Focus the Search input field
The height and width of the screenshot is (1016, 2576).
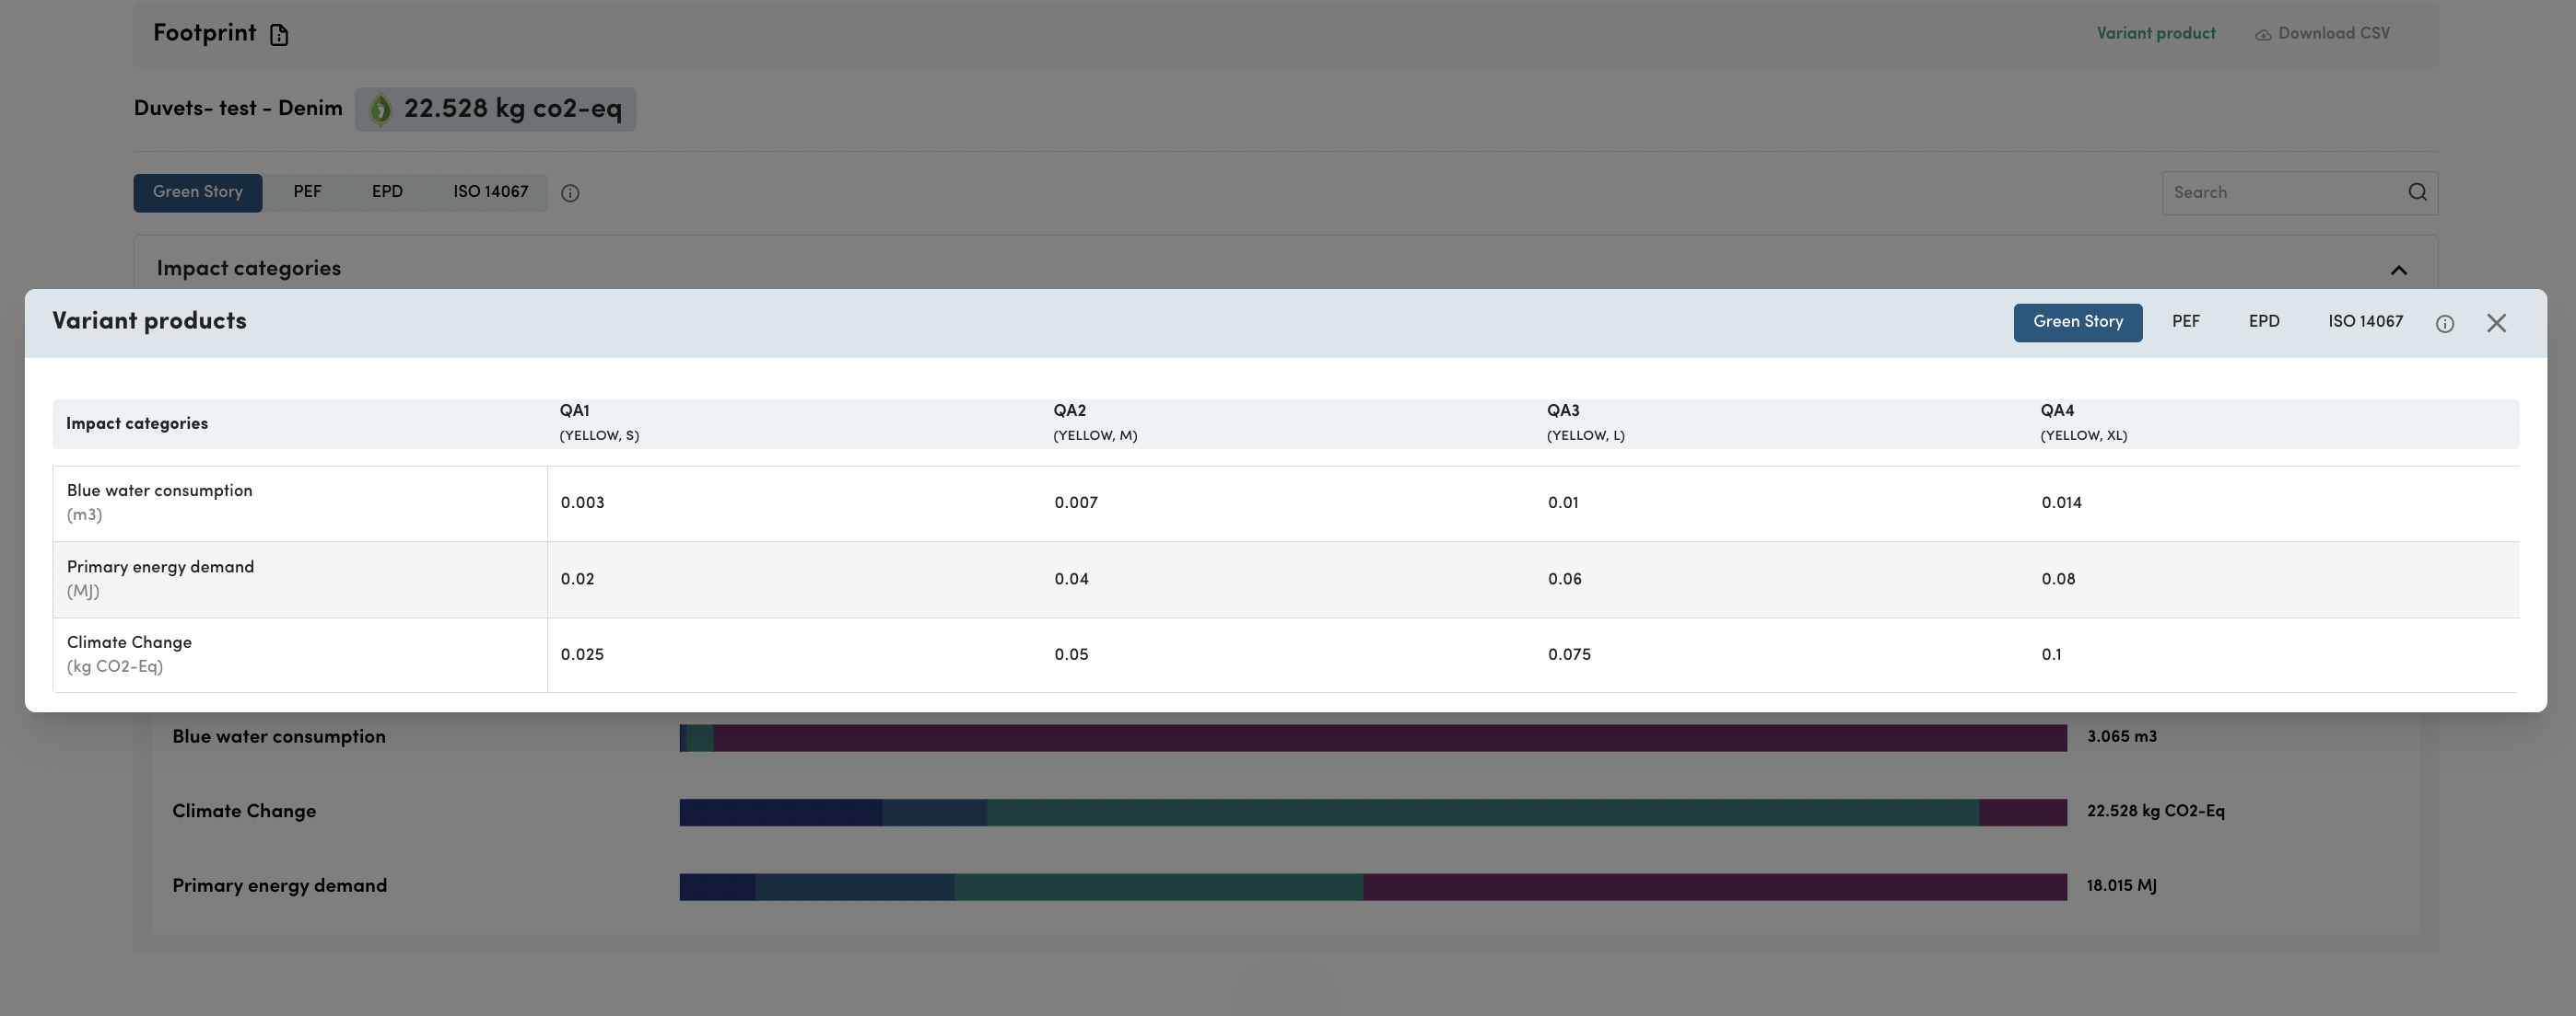click(x=2282, y=193)
